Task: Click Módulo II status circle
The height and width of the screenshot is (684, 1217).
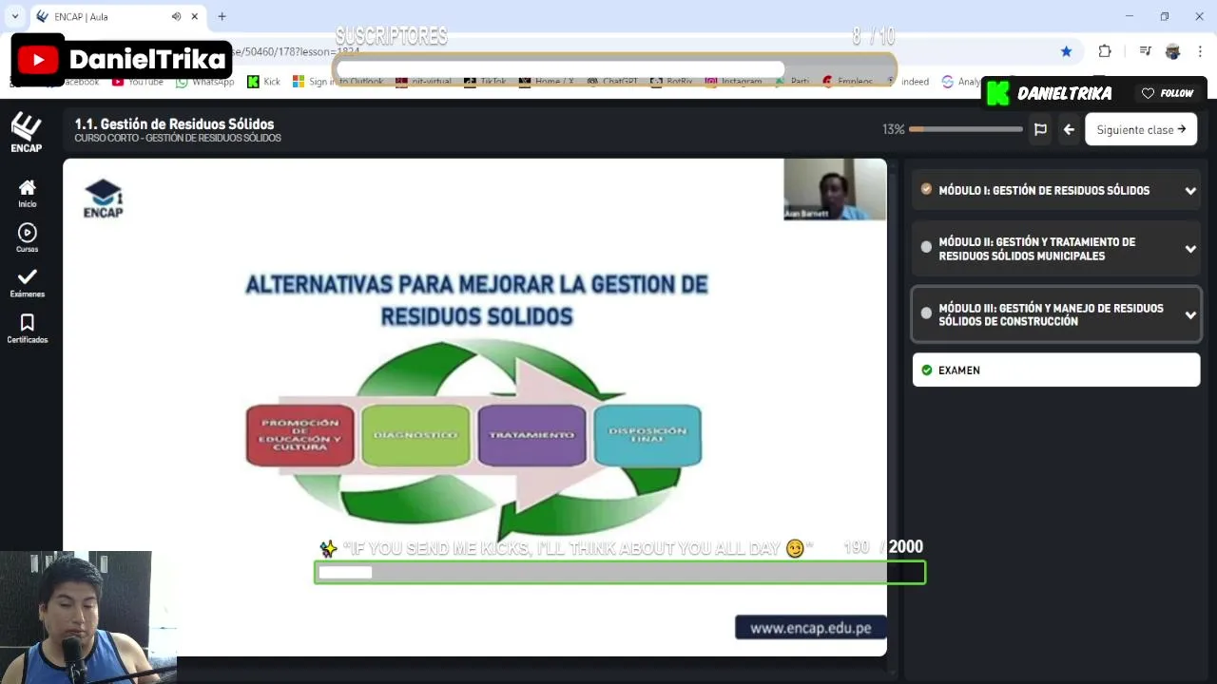Action: pyautogui.click(x=926, y=247)
